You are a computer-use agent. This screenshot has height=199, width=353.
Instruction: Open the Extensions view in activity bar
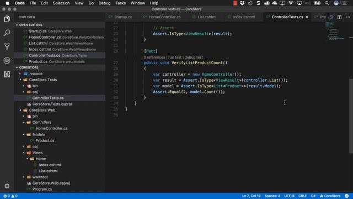[7, 74]
